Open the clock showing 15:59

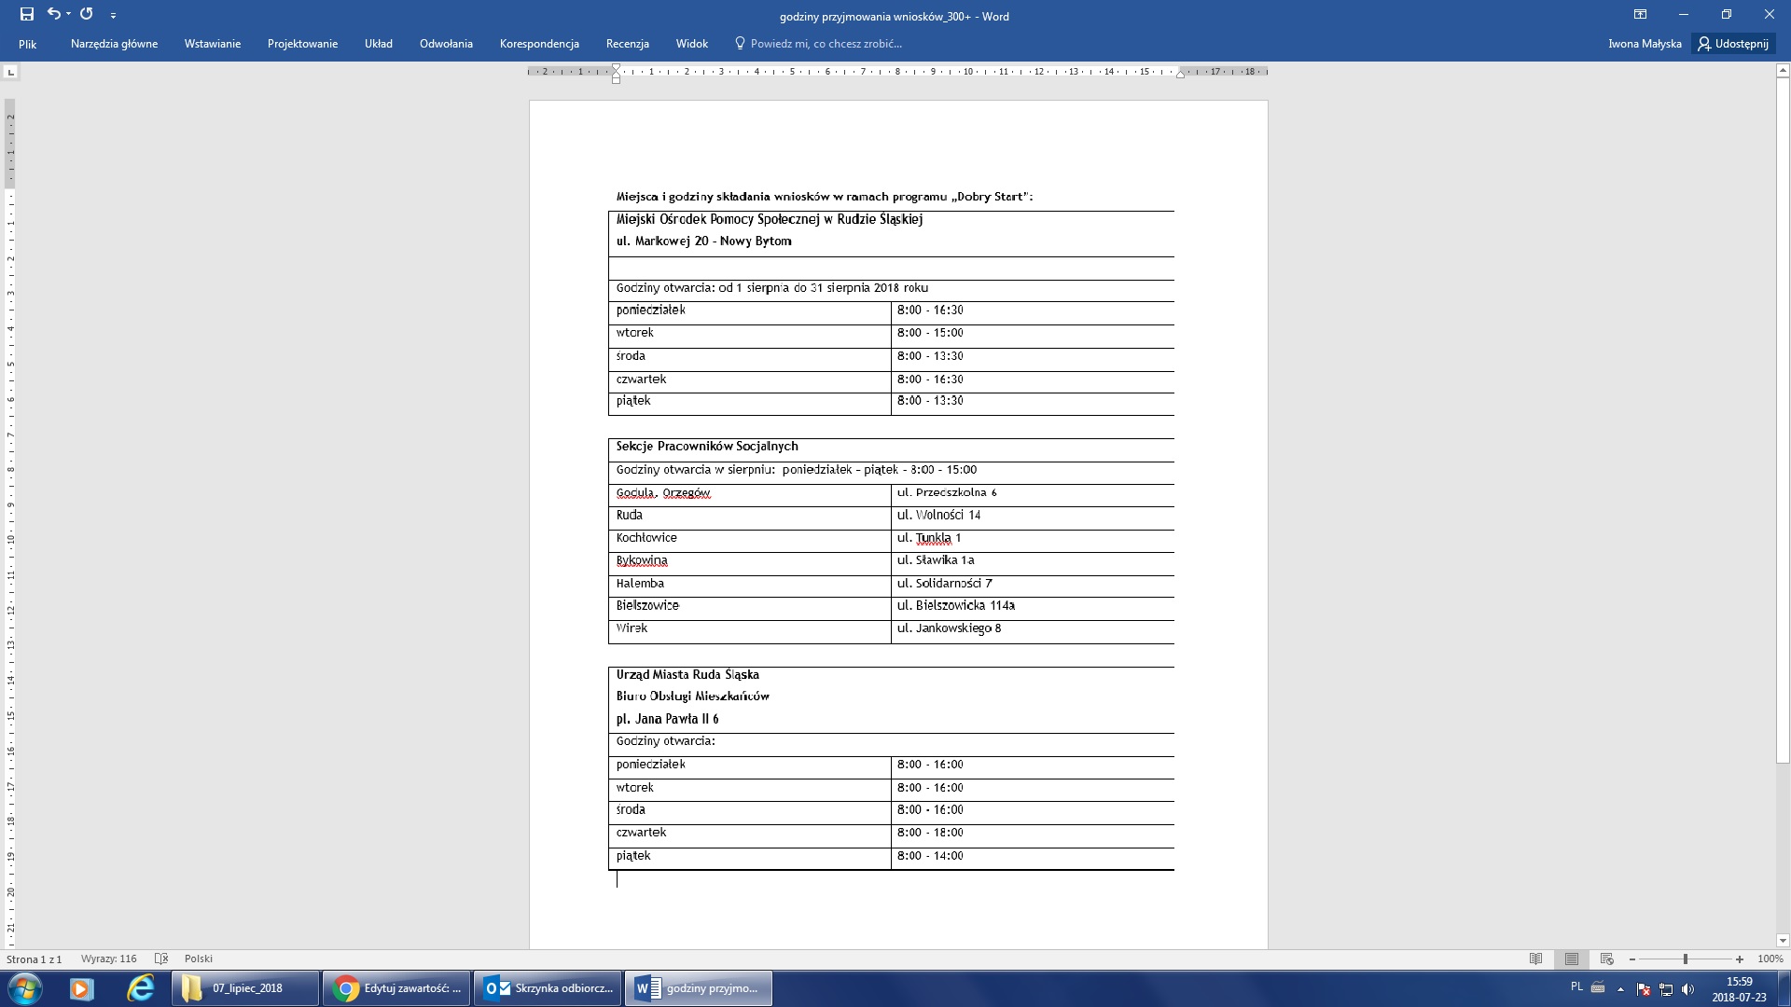(1739, 988)
